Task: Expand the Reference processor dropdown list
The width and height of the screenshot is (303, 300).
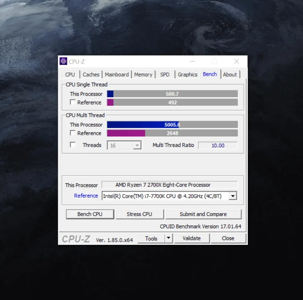Action: point(233,196)
